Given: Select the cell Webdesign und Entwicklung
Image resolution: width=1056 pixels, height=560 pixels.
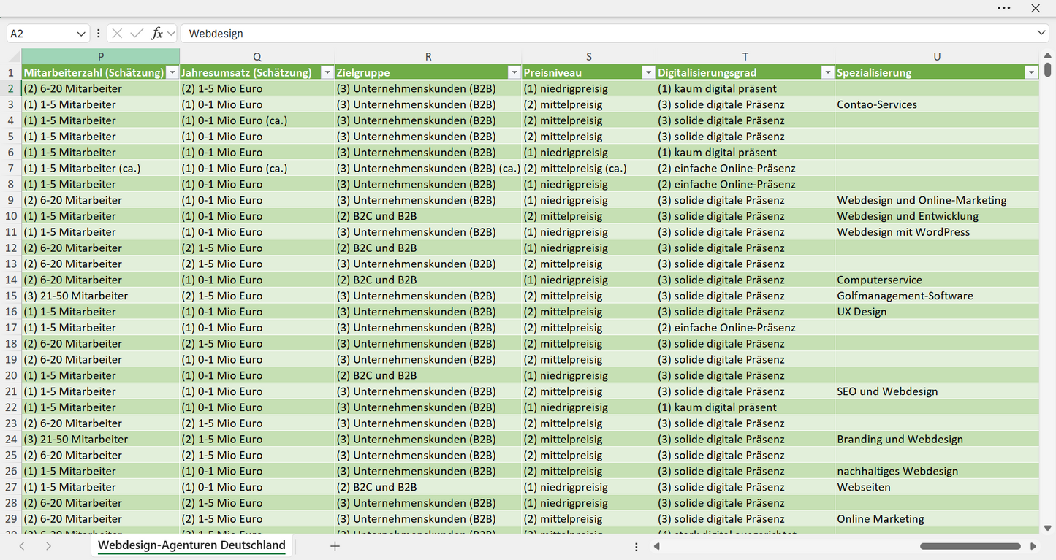Looking at the screenshot, I should click(x=937, y=216).
